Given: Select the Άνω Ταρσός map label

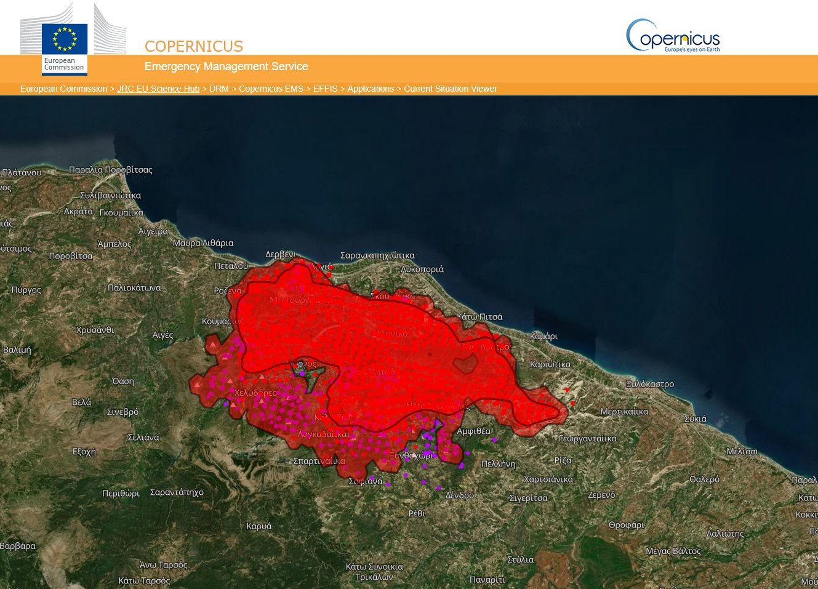Looking at the screenshot, I should (163, 565).
